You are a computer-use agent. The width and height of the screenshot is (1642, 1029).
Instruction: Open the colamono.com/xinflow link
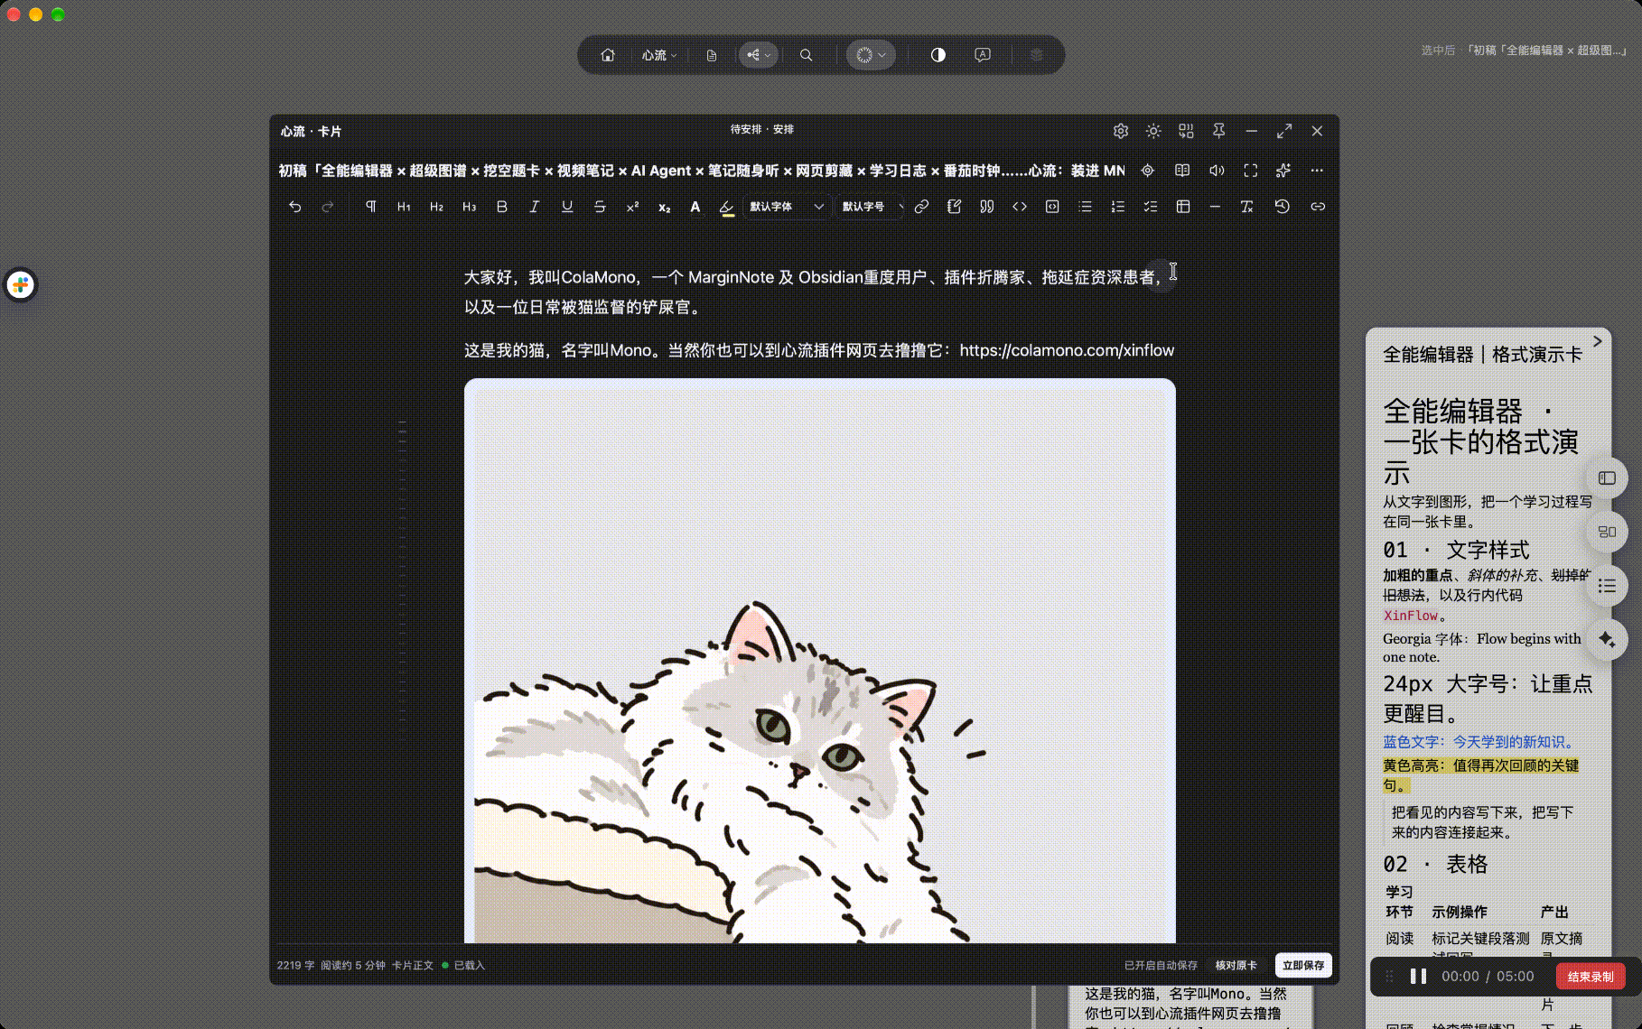click(x=1067, y=350)
